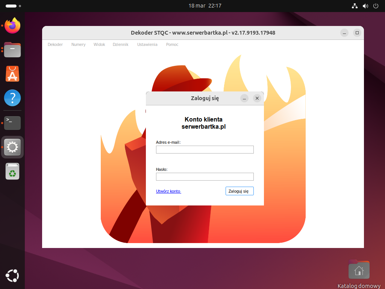This screenshot has width=385, height=289.
Task: Launch the Files manager from the dock
Action: 12,50
